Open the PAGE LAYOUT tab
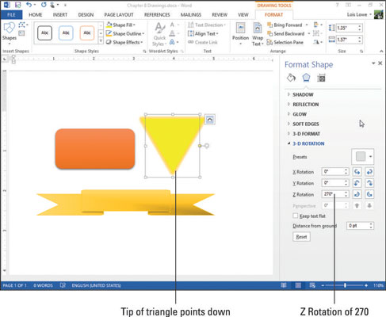This screenshot has height=317, width=386. (x=119, y=15)
